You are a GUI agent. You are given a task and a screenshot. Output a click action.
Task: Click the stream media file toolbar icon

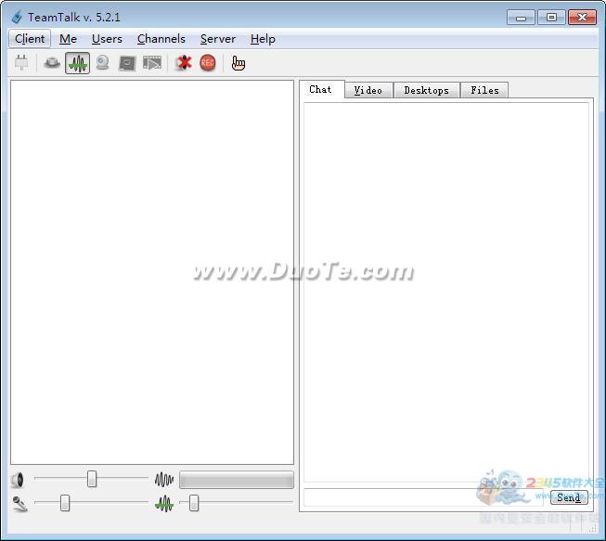(152, 62)
